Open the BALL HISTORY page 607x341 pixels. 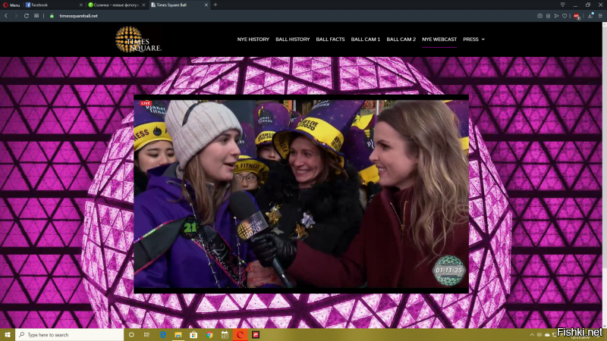293,39
